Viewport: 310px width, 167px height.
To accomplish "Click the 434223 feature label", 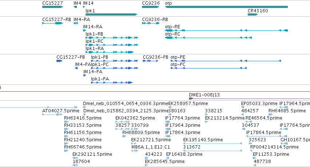I will (x=154, y=154).
